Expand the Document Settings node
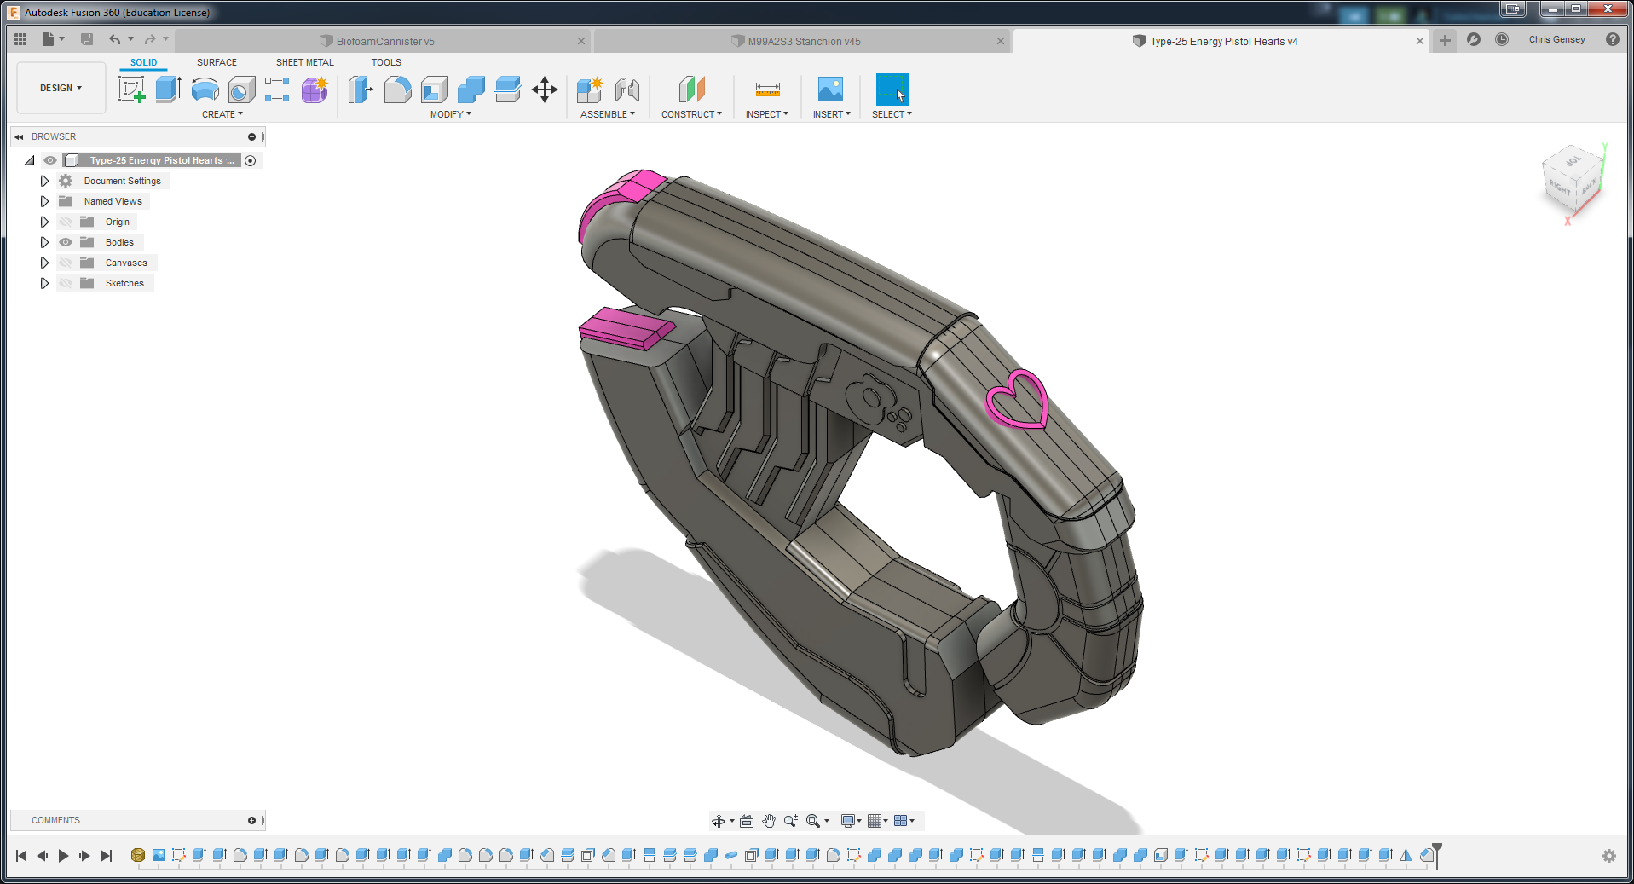Screen dimensions: 1634x884 [x=44, y=181]
